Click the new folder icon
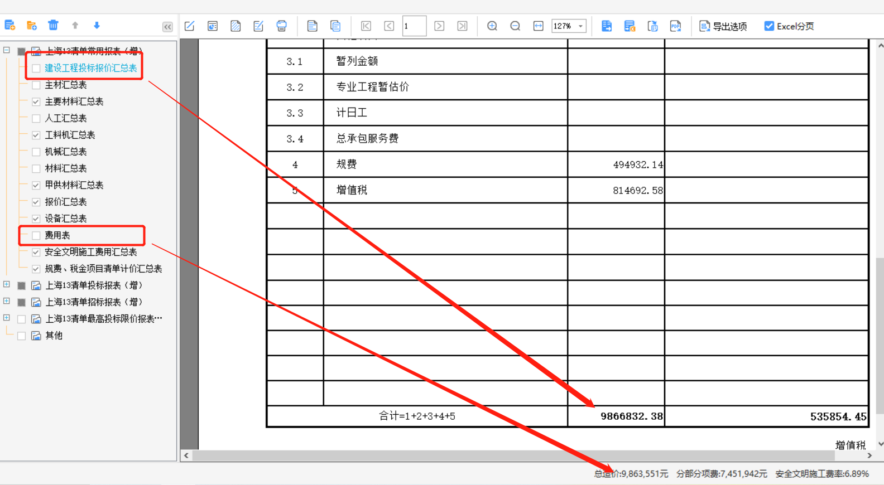Image resolution: width=884 pixels, height=485 pixels. tap(32, 25)
